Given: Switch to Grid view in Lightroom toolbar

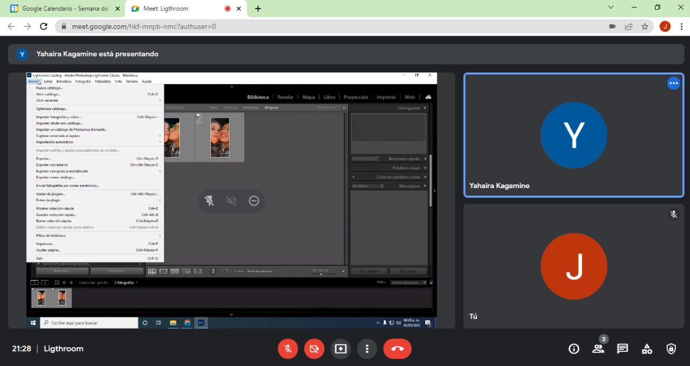Looking at the screenshot, I should tap(152, 271).
